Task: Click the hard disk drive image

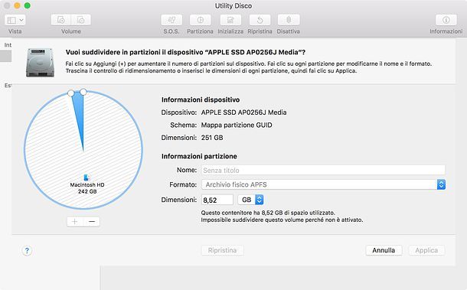Action: coord(41,63)
